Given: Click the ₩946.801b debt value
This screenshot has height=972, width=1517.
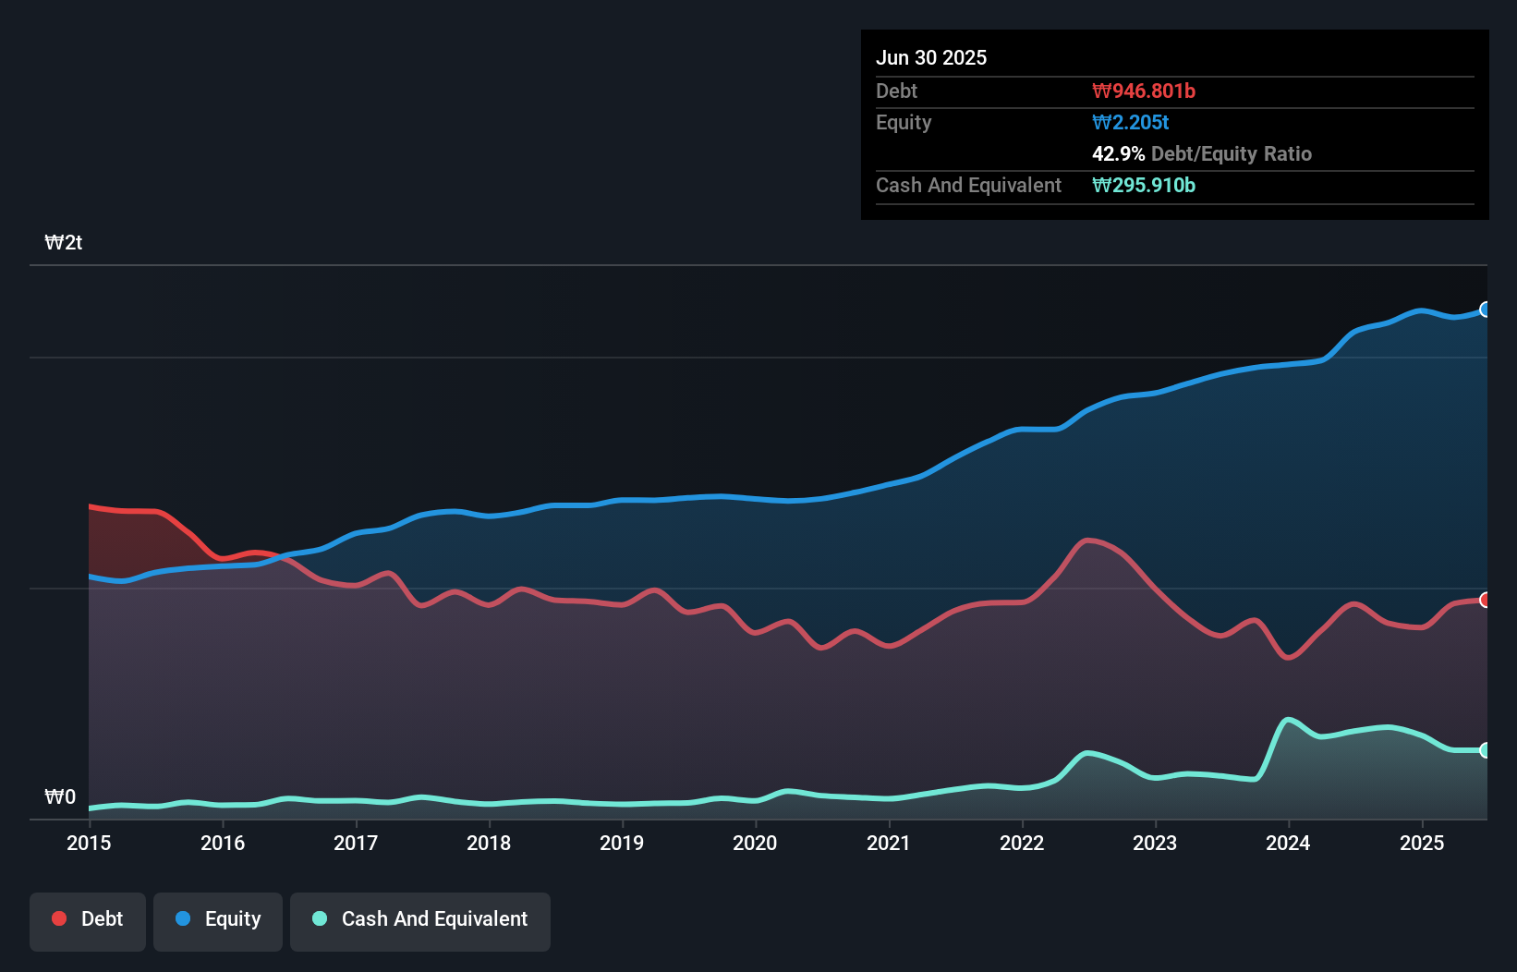Looking at the screenshot, I should tap(1144, 91).
